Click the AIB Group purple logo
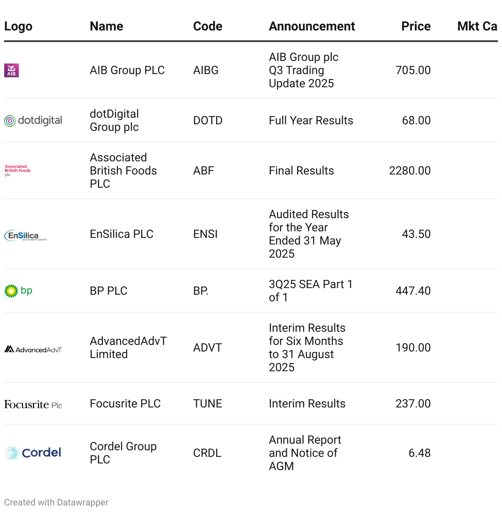The height and width of the screenshot is (512, 502). coord(12,70)
